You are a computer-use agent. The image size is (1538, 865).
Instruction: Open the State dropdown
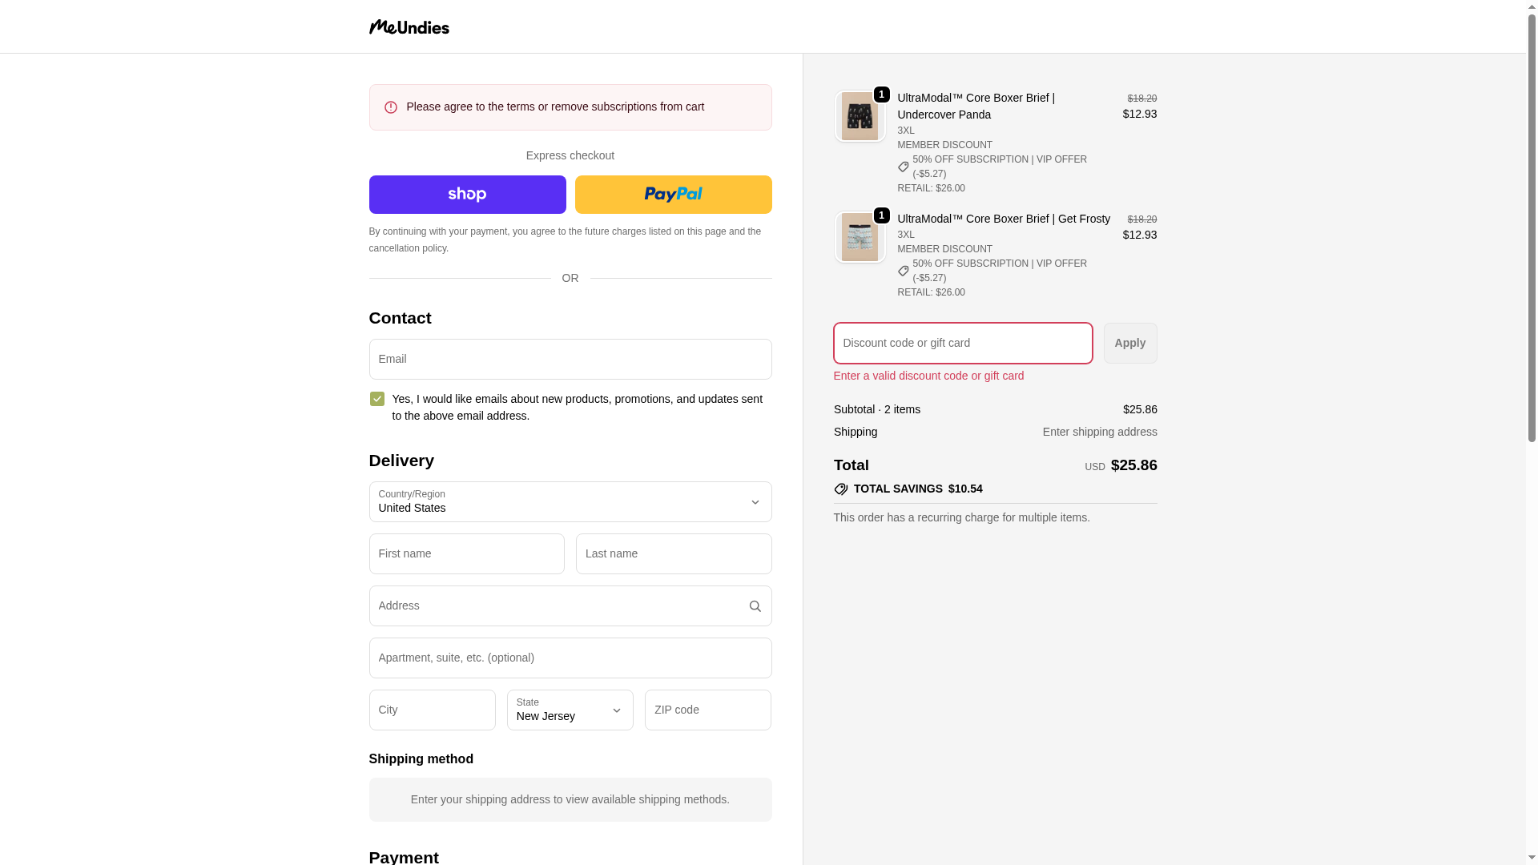[x=570, y=710]
